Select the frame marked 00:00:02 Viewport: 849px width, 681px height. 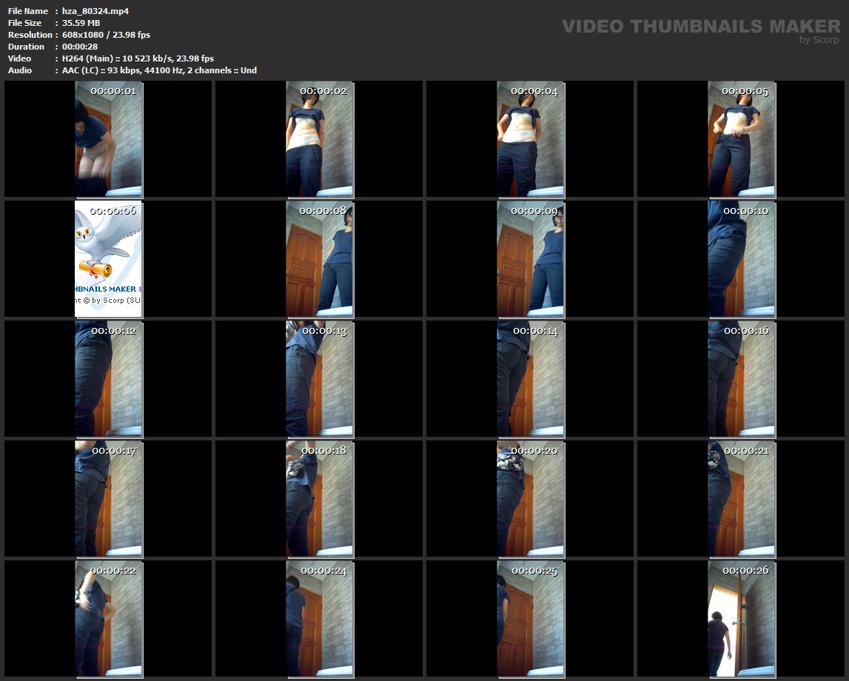coord(320,139)
